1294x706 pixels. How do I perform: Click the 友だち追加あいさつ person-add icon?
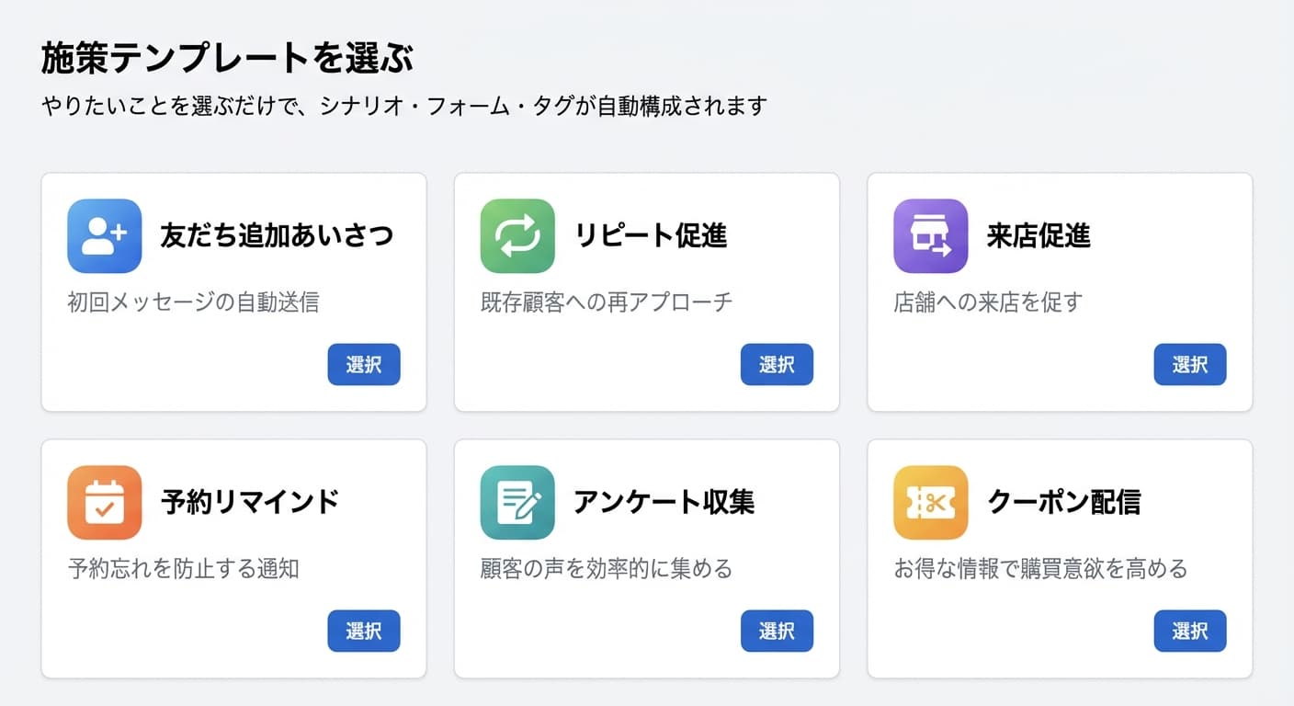click(104, 236)
